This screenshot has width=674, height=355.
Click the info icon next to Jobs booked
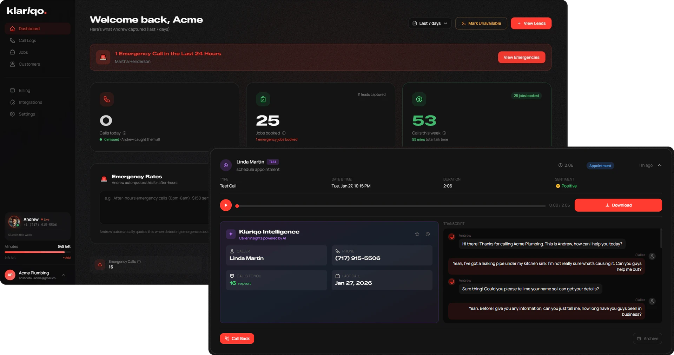(284, 133)
